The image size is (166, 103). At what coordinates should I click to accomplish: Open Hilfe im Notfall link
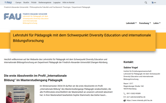click(x=68, y=2)
